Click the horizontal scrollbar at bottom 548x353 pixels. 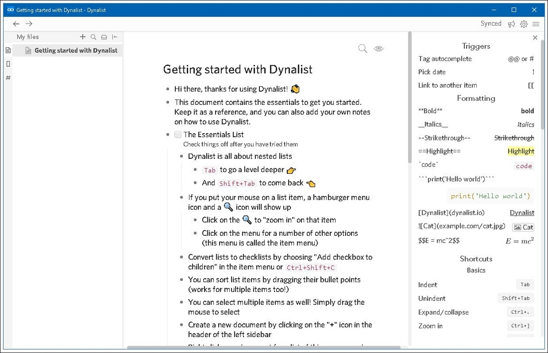(264, 348)
